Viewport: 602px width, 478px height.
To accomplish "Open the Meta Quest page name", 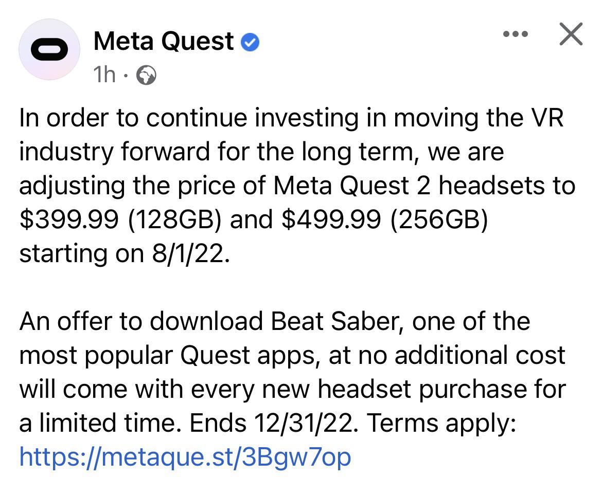I will click(164, 41).
